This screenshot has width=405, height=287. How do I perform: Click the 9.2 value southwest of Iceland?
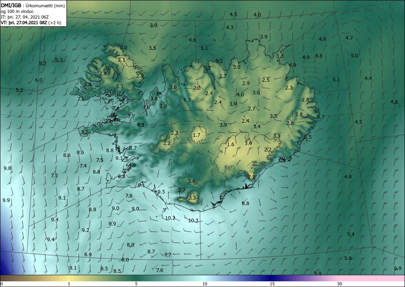(x=85, y=230)
